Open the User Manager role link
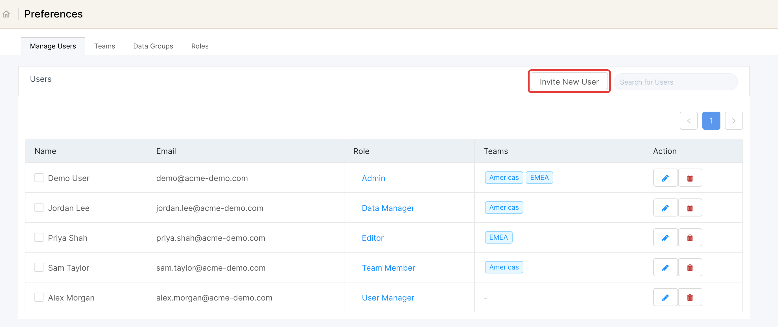 tap(388, 298)
